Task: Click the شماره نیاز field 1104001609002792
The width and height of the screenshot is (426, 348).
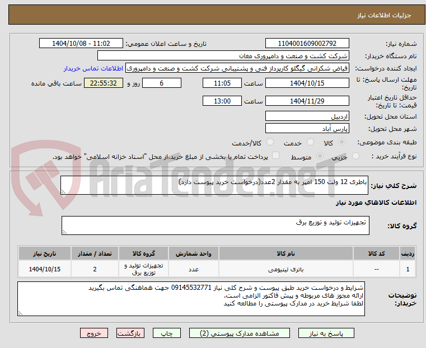Action: [x=307, y=44]
